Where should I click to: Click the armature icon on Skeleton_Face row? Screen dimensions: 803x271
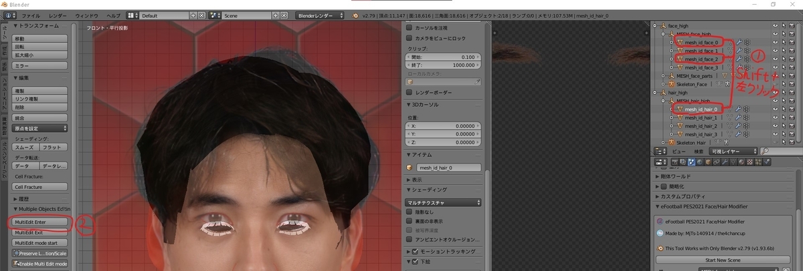tap(728, 84)
